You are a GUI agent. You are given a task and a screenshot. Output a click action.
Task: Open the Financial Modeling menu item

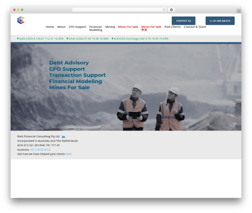click(x=96, y=28)
